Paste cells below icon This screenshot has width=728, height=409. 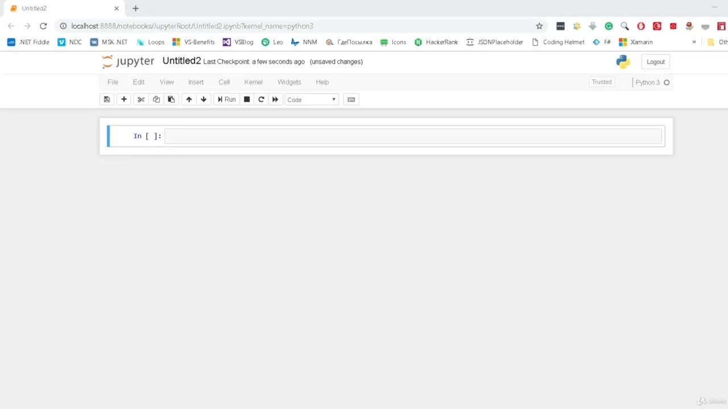[x=171, y=99]
